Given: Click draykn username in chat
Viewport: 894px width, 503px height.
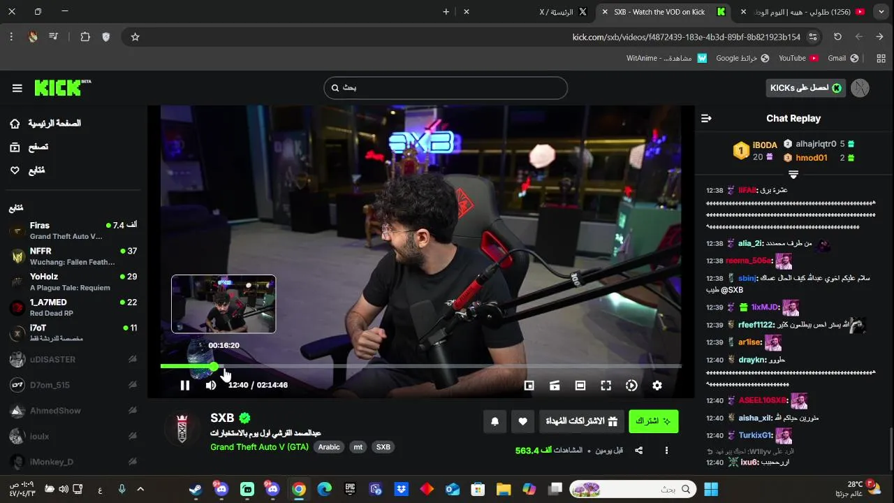Looking at the screenshot, I should coord(752,360).
